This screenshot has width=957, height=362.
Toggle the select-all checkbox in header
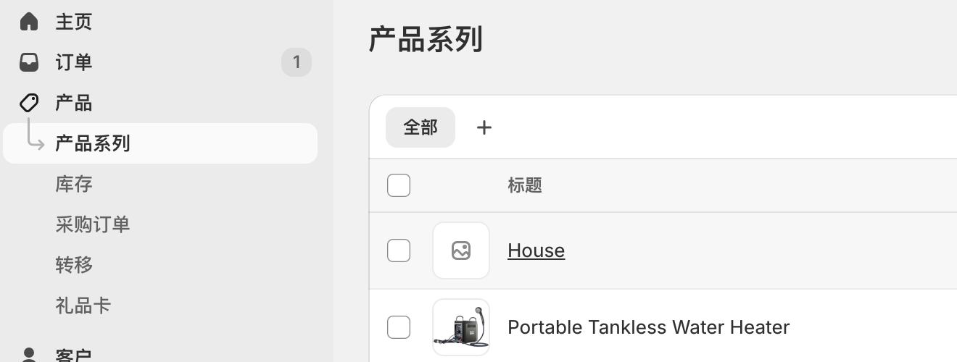coord(399,185)
